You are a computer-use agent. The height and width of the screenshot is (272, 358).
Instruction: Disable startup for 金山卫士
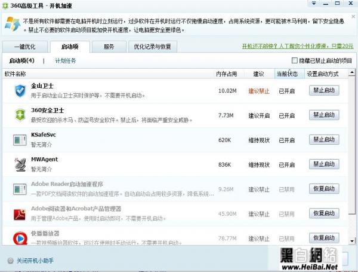coord(324,91)
